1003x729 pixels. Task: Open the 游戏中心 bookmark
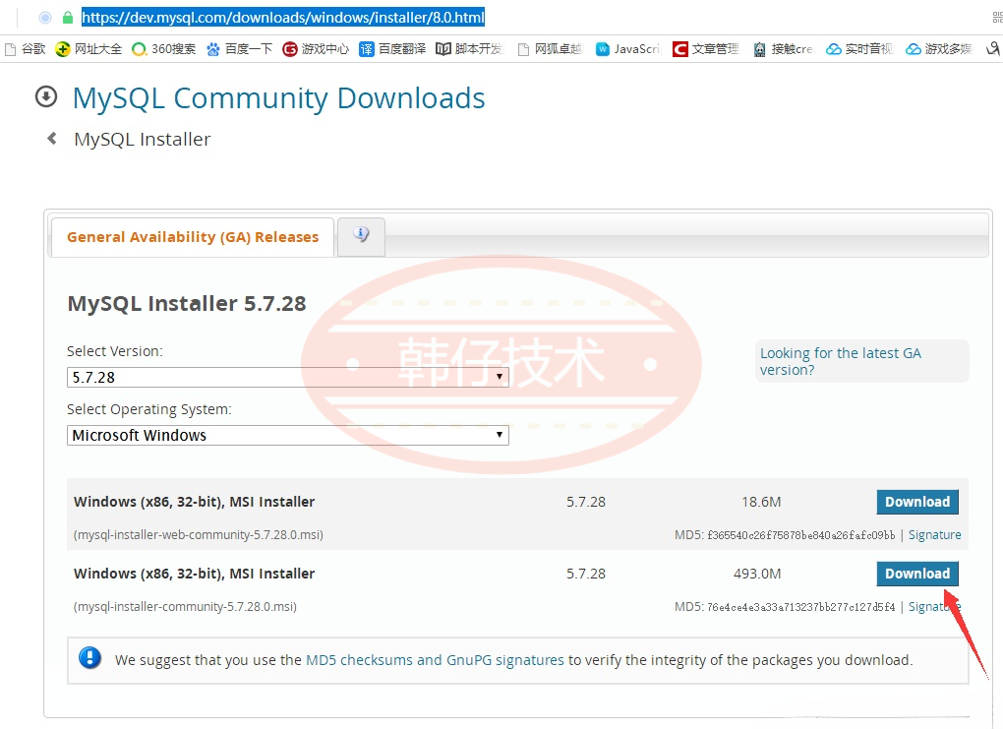click(316, 49)
